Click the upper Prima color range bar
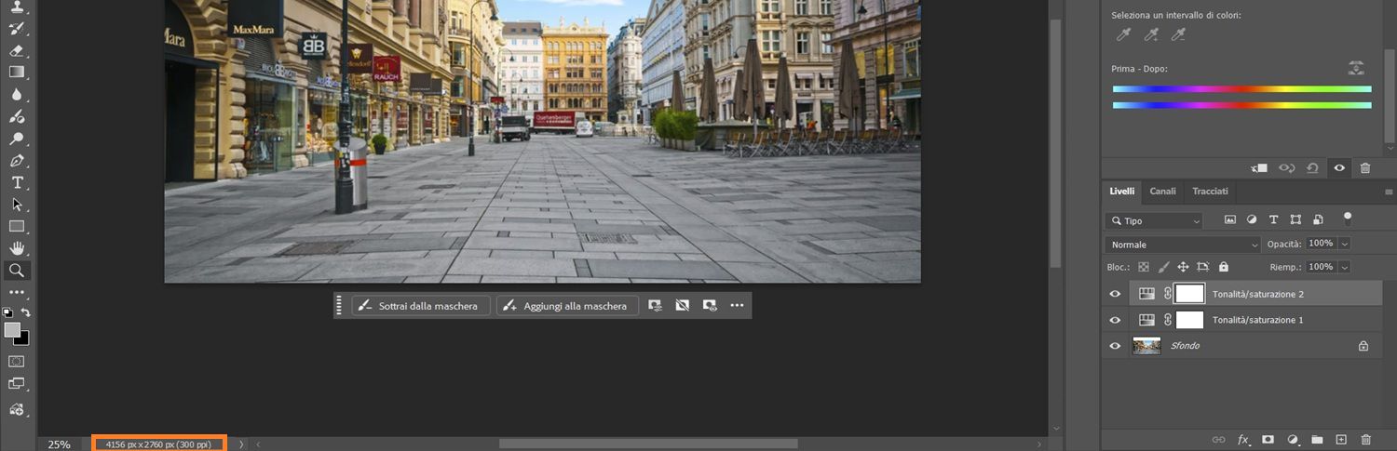Viewport: 1397px width, 451px height. (x=1241, y=89)
